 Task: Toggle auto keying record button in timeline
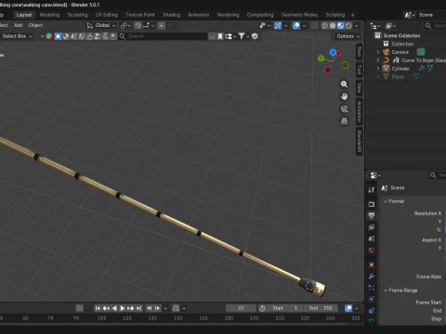point(80,308)
